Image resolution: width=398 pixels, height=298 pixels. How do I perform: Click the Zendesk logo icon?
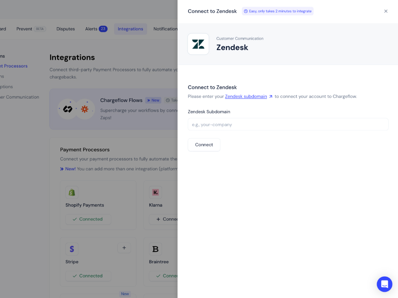click(x=198, y=44)
